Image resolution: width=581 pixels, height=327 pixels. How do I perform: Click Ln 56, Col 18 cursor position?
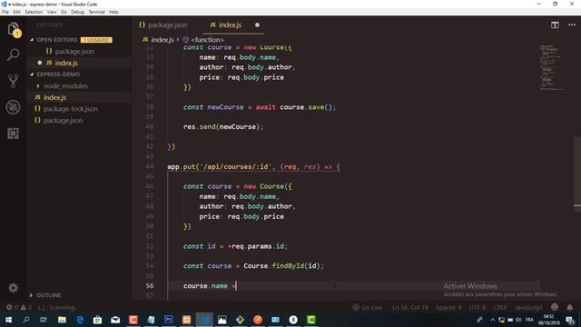click(409, 307)
